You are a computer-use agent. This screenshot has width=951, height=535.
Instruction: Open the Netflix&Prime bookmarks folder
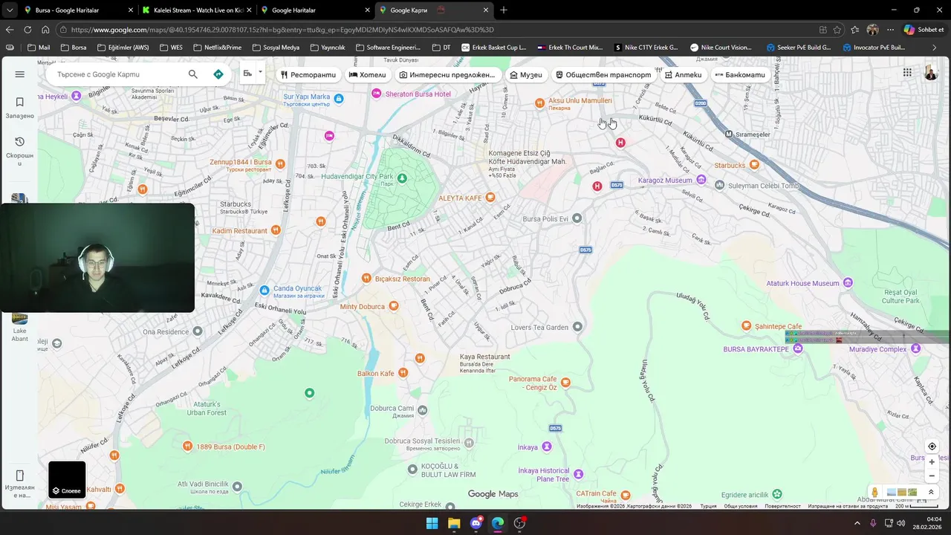(217, 48)
